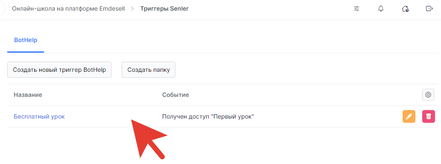Image resolution: width=441 pixels, height=164 pixels.
Task: Click the Событие column header
Action: point(175,95)
